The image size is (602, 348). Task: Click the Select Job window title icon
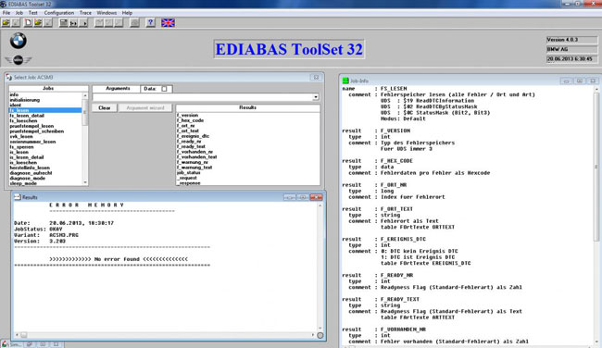9,77
